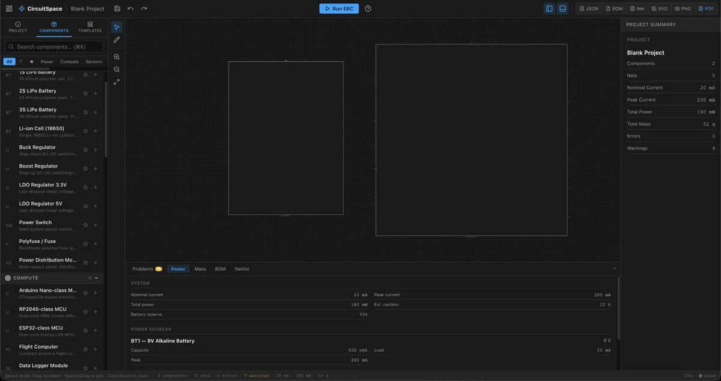Favorite the 3S LiPo Battery

tap(85, 112)
